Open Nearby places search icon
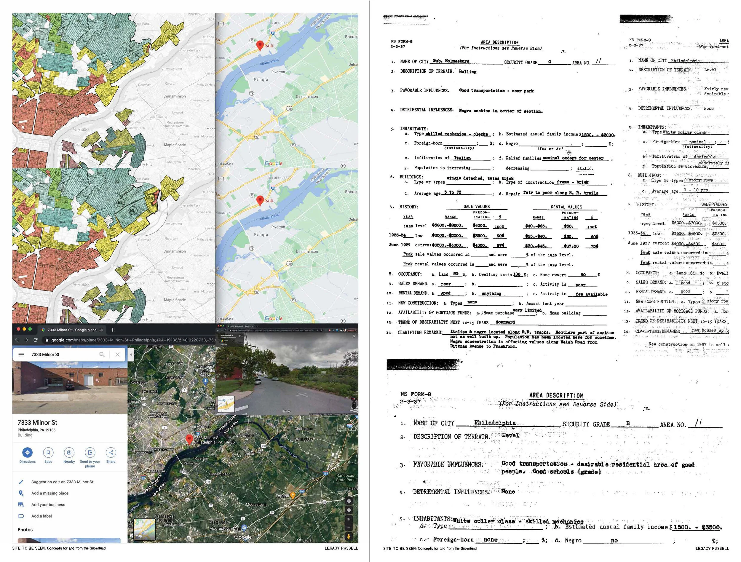This screenshot has height=562, width=741. 69,453
